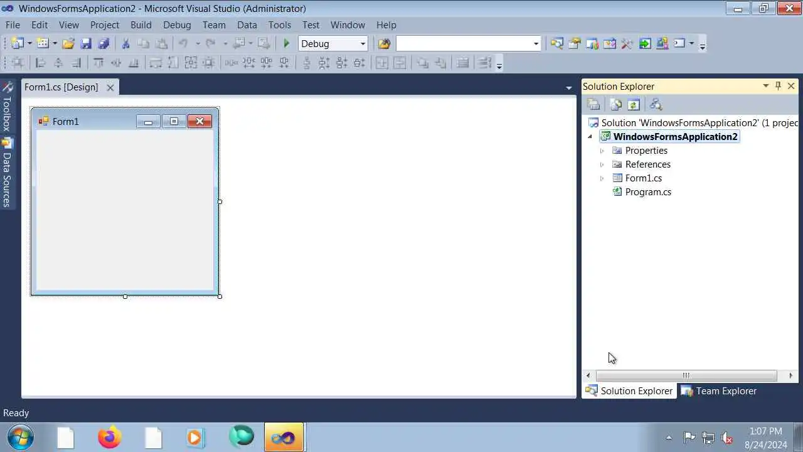This screenshot has height=452, width=803.
Task: Click the Undo arrow icon
Action: coord(183,43)
